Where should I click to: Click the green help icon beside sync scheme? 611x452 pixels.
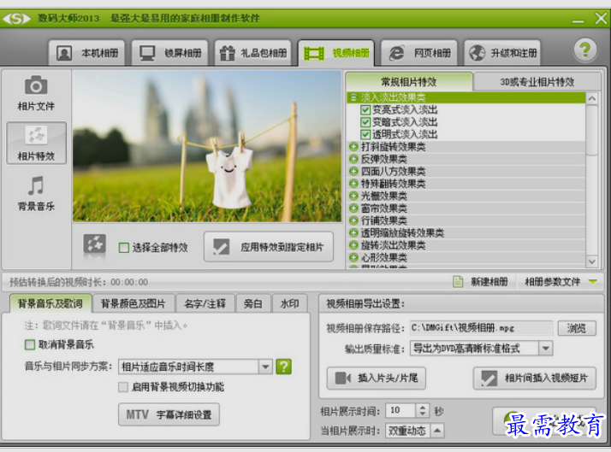284,367
